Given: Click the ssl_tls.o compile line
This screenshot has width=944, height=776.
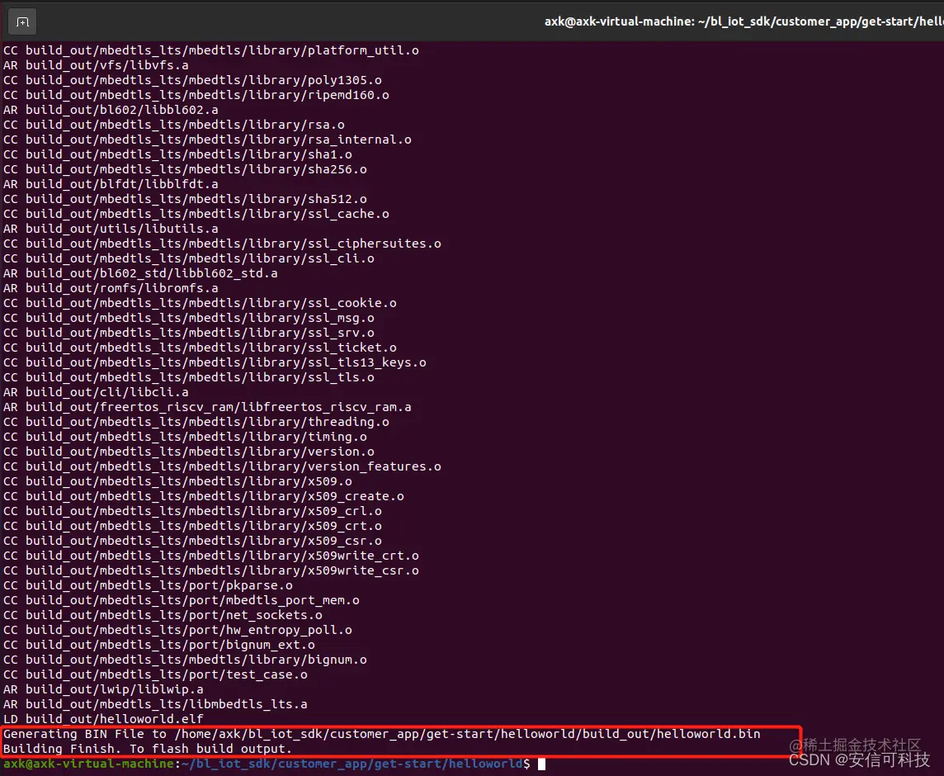Looking at the screenshot, I should (188, 377).
